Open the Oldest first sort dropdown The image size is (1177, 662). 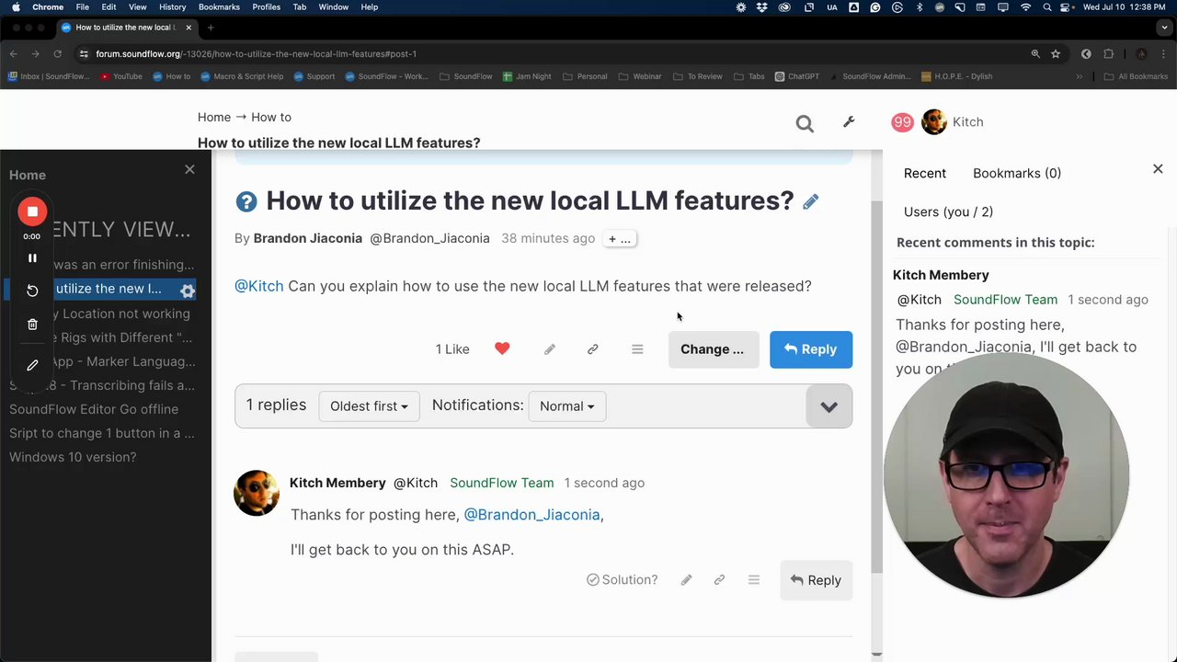point(369,406)
